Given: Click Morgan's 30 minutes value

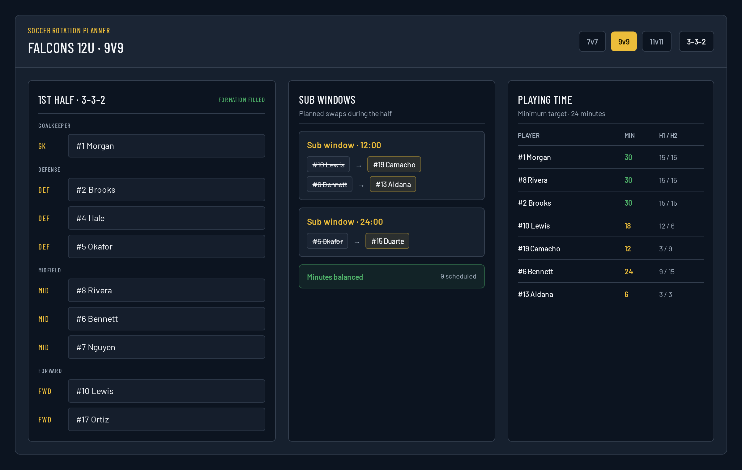Looking at the screenshot, I should tap(628, 157).
